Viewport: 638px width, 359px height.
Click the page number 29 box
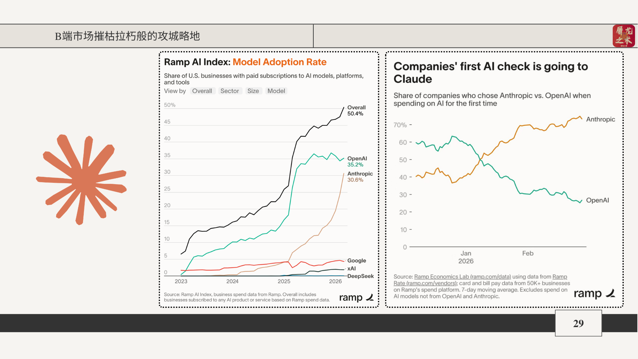[578, 323]
